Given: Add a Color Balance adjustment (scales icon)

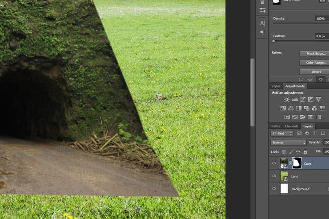Looking at the screenshot, I should 291,108.
